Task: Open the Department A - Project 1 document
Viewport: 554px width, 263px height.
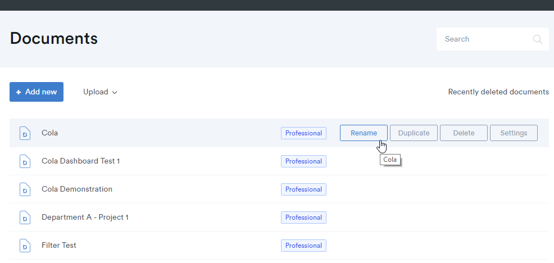Action: click(85, 217)
